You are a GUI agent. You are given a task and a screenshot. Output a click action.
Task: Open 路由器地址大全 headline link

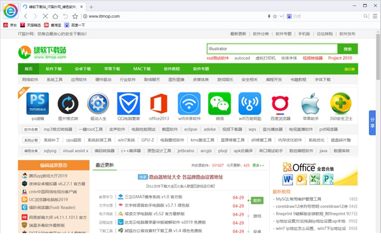(186, 177)
